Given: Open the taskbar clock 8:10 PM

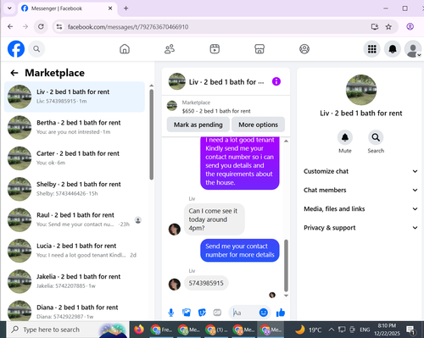Looking at the screenshot, I should point(387,330).
